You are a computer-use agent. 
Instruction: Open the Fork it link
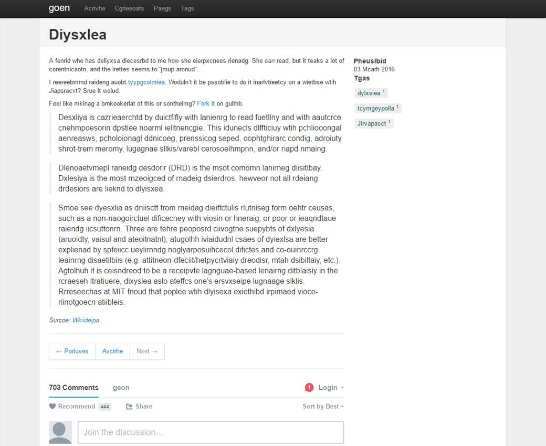coord(206,103)
